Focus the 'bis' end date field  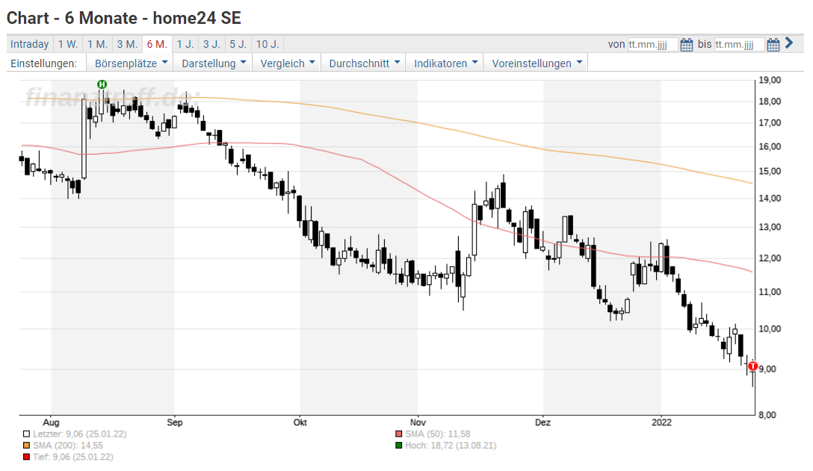pos(739,45)
